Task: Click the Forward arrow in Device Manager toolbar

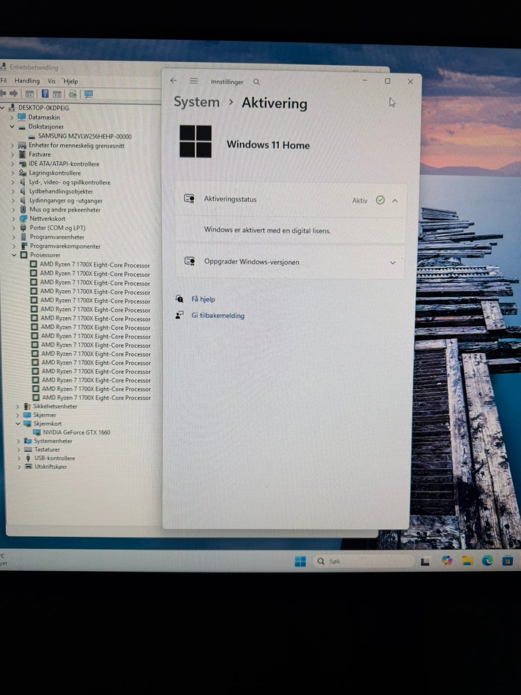Action: click(x=14, y=94)
